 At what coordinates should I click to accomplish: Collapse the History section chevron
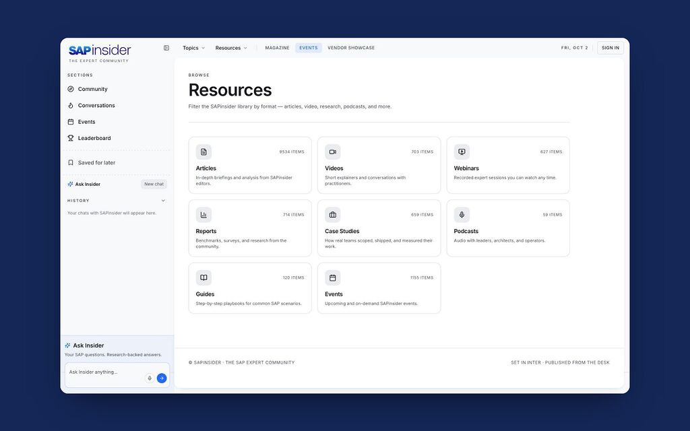point(163,201)
